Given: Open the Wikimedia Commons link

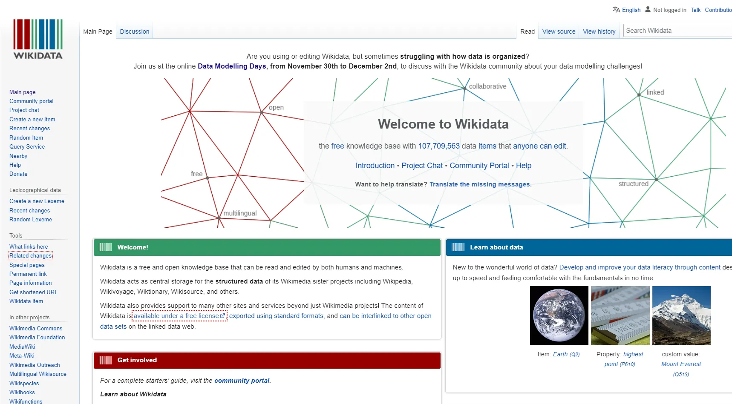Looking at the screenshot, I should (36, 328).
